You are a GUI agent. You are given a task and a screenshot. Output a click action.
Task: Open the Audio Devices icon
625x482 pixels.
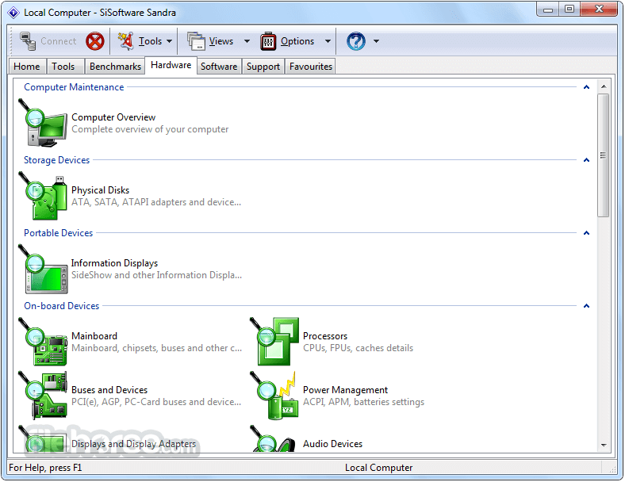[x=274, y=438]
